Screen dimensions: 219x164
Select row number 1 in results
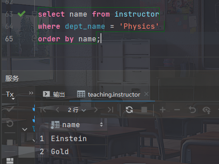42,138
